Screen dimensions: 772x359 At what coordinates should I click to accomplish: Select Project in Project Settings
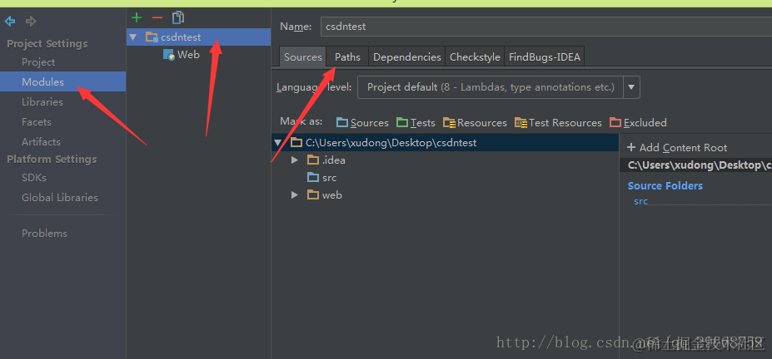[38, 62]
